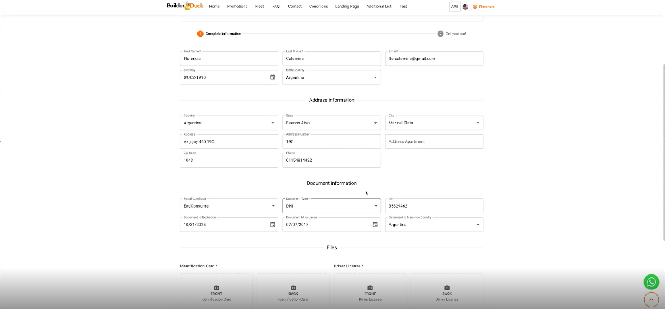Click the WhatsApp chat icon
This screenshot has height=309, width=665.
tap(651, 282)
